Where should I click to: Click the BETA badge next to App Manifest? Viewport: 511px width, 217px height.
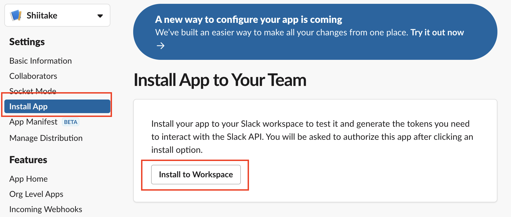point(71,122)
